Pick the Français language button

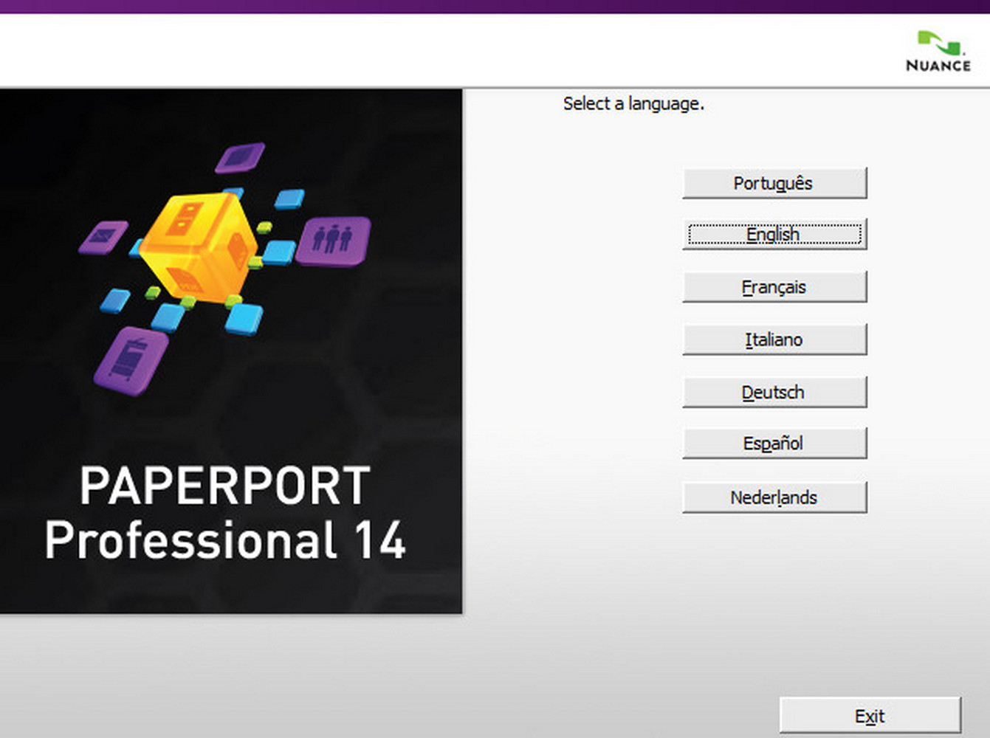tap(774, 287)
